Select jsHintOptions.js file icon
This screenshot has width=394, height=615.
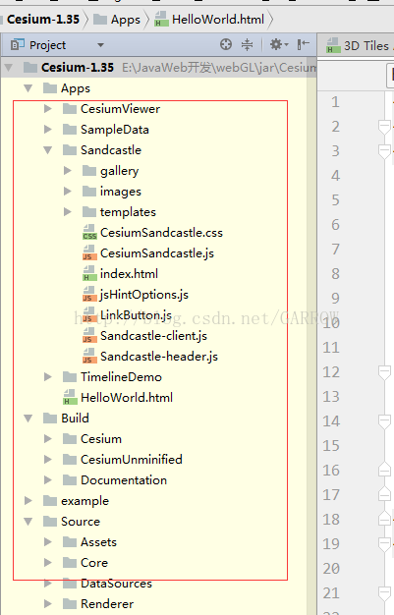(89, 294)
